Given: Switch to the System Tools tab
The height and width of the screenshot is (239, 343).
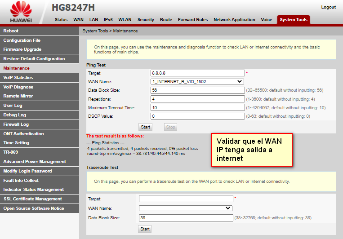Looking at the screenshot, I should [293, 20].
